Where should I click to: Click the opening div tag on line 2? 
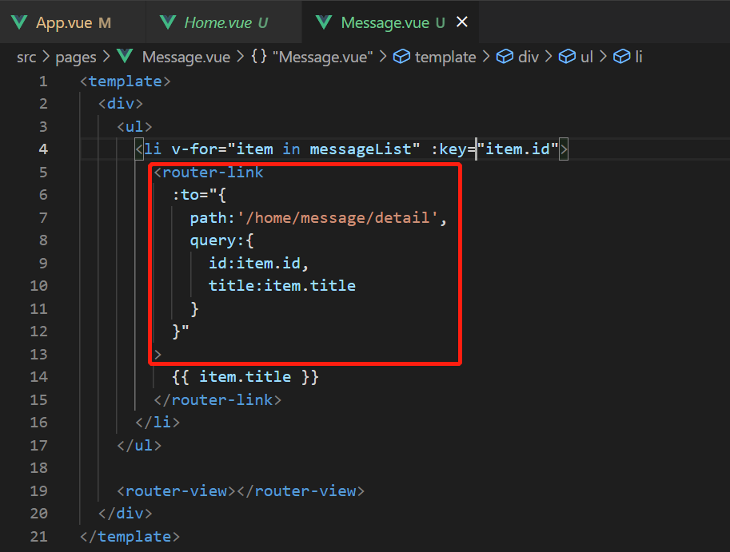(121, 103)
